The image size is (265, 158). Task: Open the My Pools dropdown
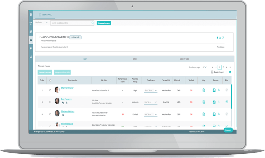tap(41, 22)
